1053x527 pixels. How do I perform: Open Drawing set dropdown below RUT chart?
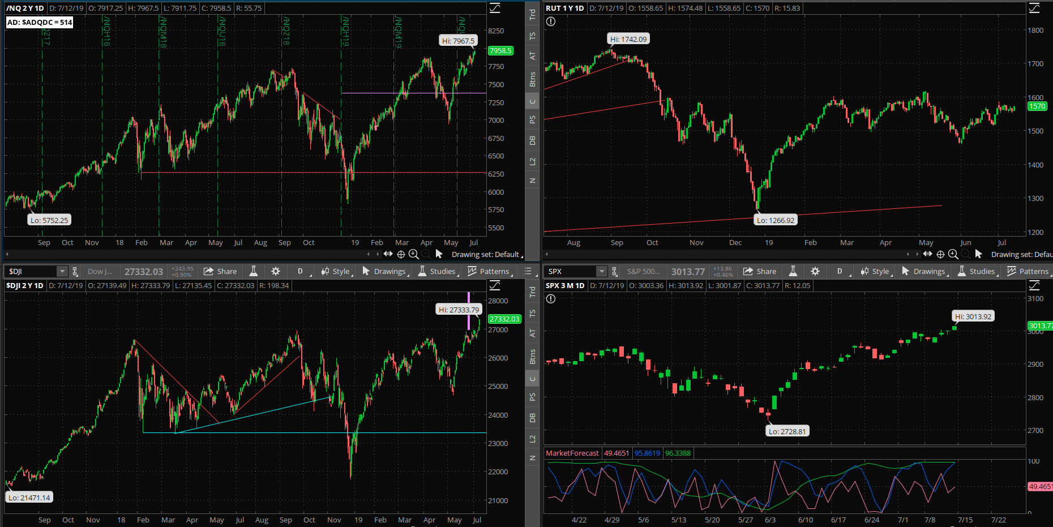[1022, 254]
